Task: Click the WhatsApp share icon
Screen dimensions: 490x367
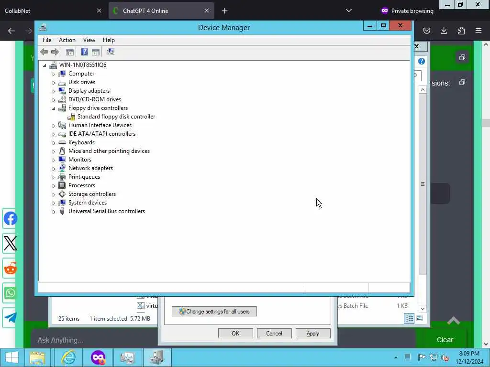Action: (11, 293)
